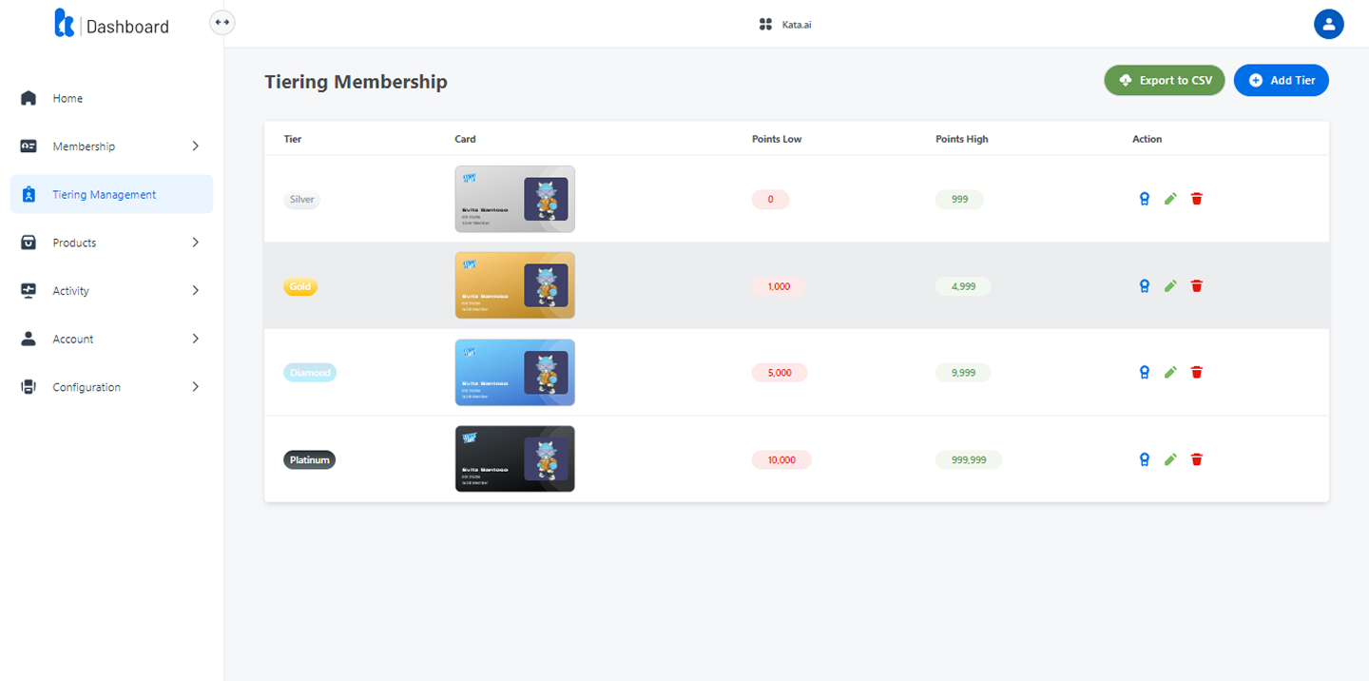This screenshot has height=681, width=1369.
Task: Collapse the sidebar with the arrow toggle
Action: click(x=222, y=22)
